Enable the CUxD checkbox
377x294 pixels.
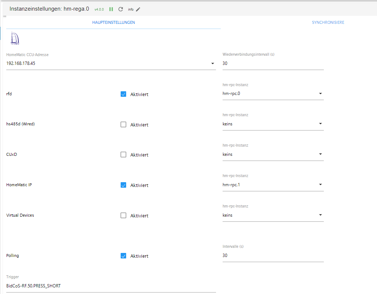click(124, 155)
